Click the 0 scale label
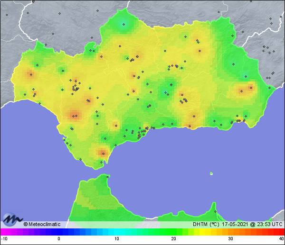The image size is (285, 245). (x=59, y=239)
